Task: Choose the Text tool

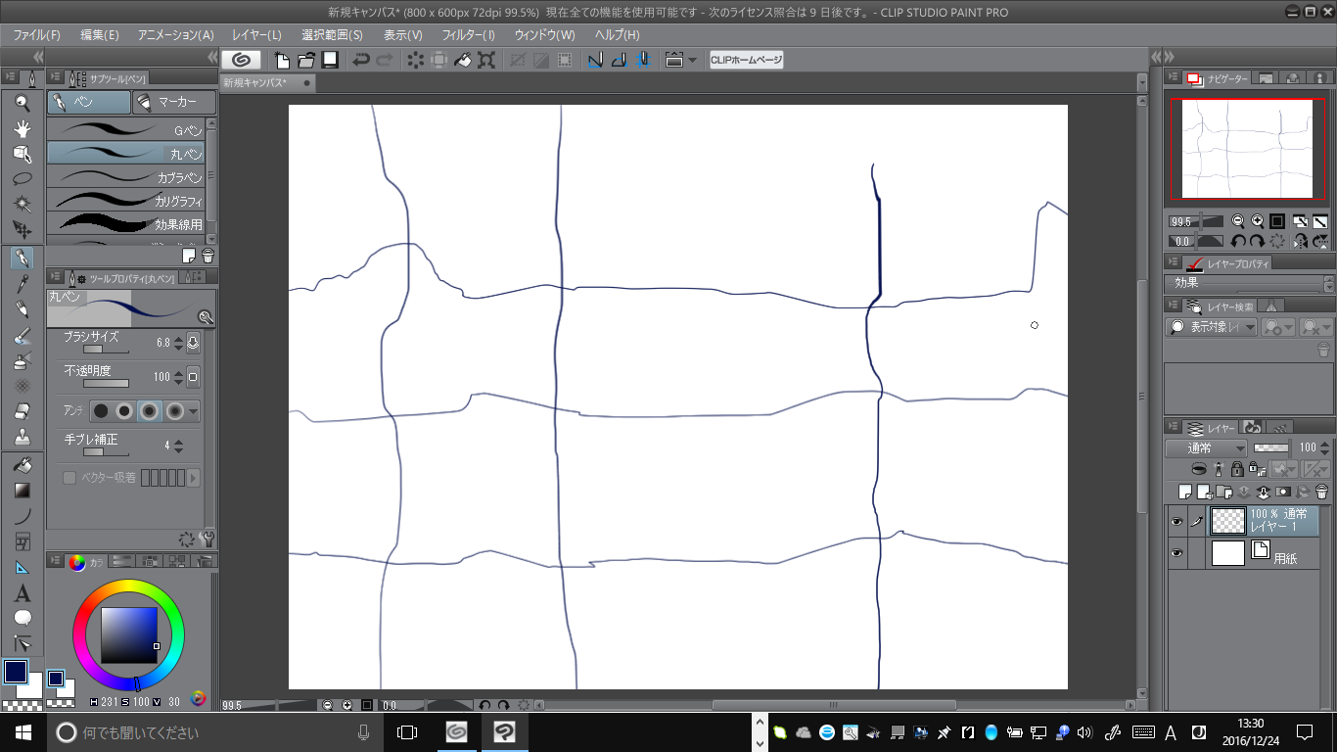Action: (x=23, y=593)
